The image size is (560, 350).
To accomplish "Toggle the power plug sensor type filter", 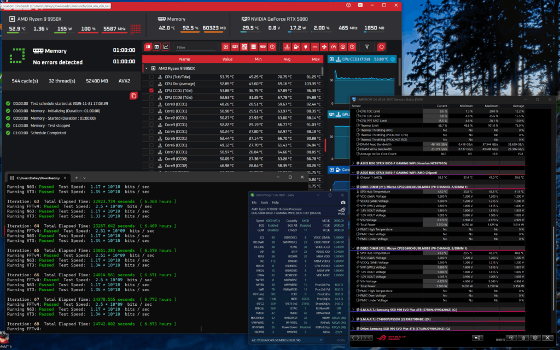I will pyautogui.click(x=305, y=47).
